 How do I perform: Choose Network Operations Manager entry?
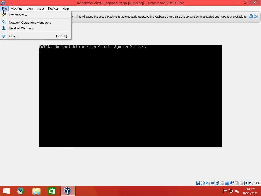(x=30, y=22)
